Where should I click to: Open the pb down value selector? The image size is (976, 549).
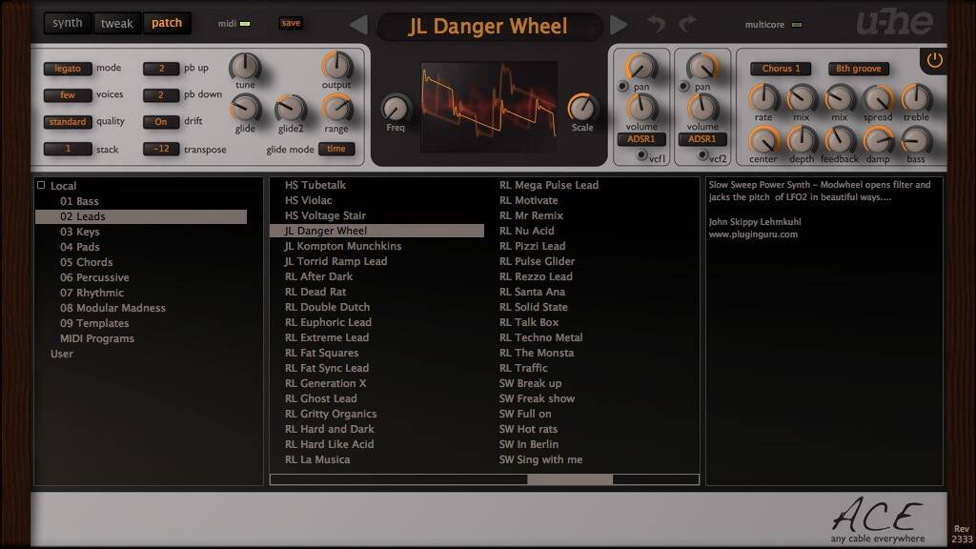(160, 95)
